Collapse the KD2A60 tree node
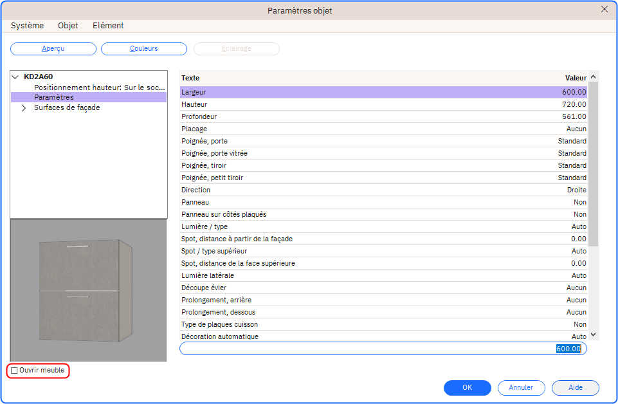 pos(15,77)
